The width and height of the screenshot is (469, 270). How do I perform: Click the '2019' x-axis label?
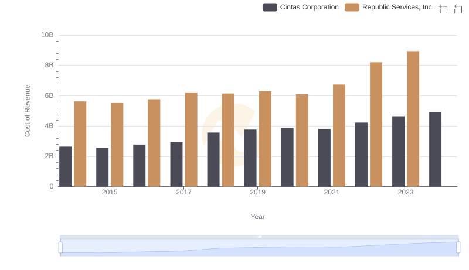(257, 192)
